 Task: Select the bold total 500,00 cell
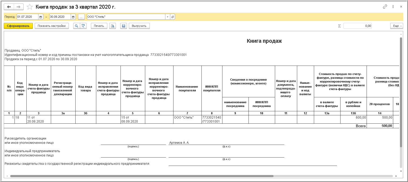[380, 126]
